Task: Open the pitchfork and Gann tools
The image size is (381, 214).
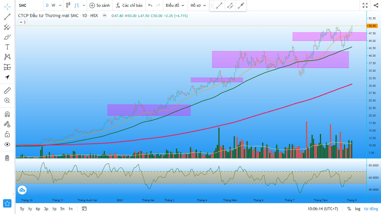Action: 7,27
